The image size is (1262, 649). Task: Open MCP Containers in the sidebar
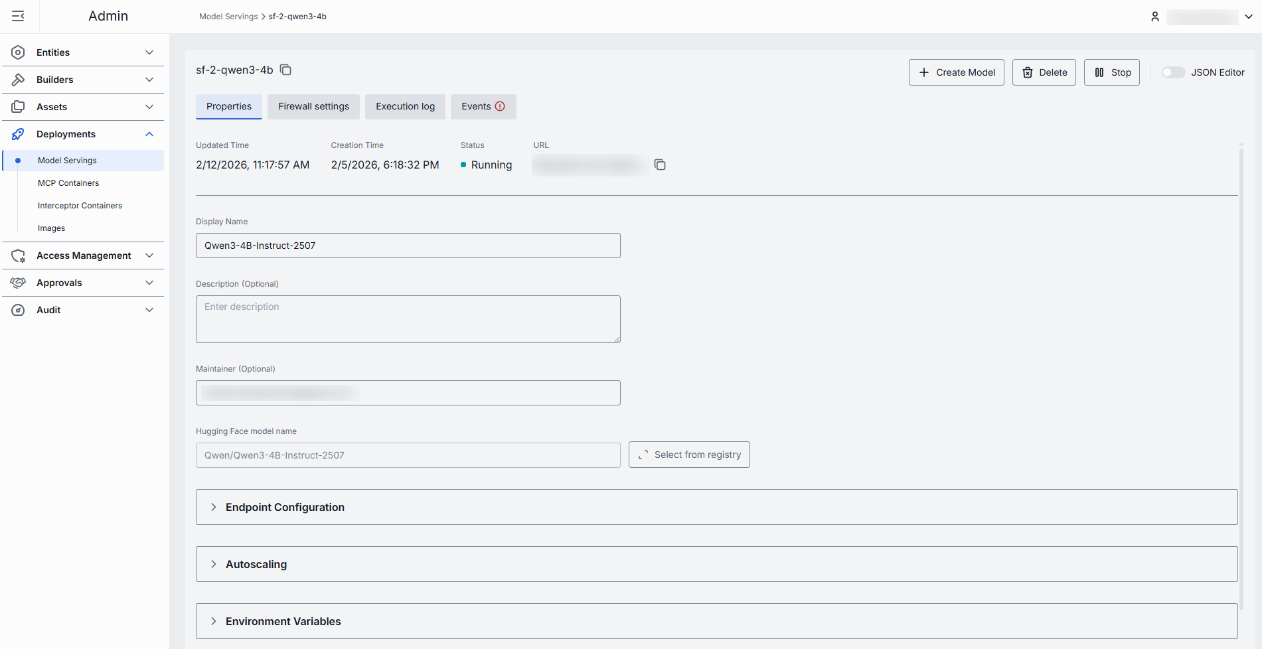[x=68, y=183]
